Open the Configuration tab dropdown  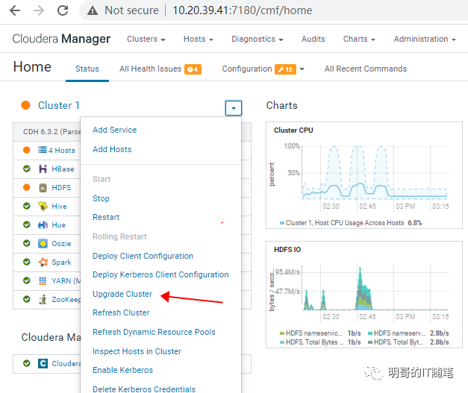[302, 69]
